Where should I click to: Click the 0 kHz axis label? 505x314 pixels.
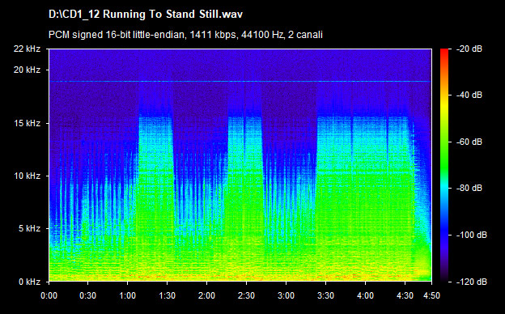(x=29, y=282)
